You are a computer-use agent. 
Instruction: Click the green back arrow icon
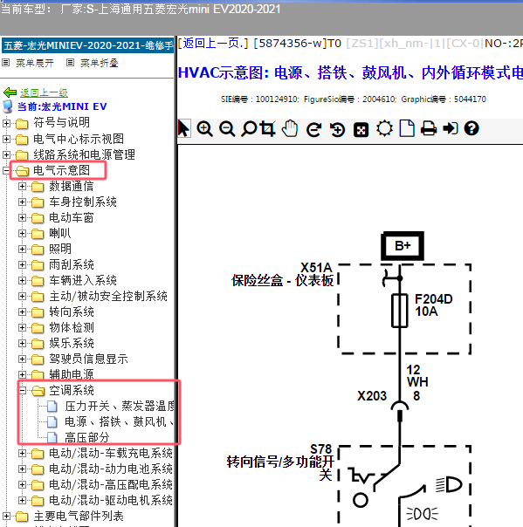(10, 92)
